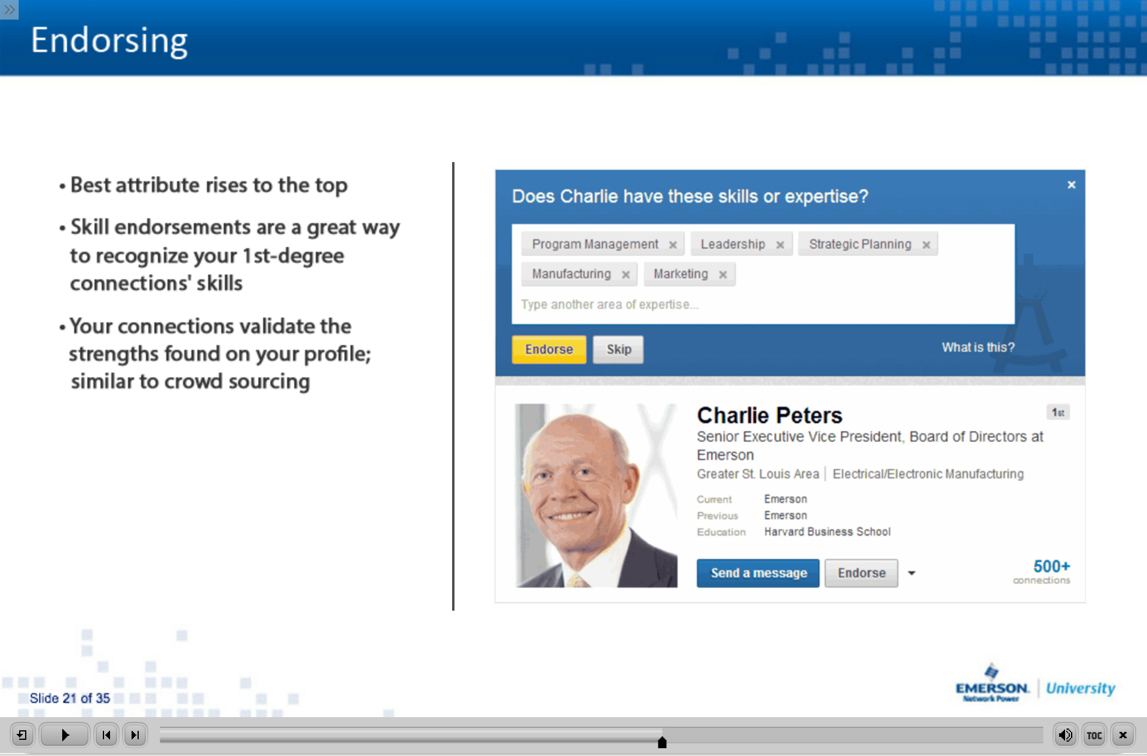Remove the Strategic Planning skill tag

pos(926,245)
